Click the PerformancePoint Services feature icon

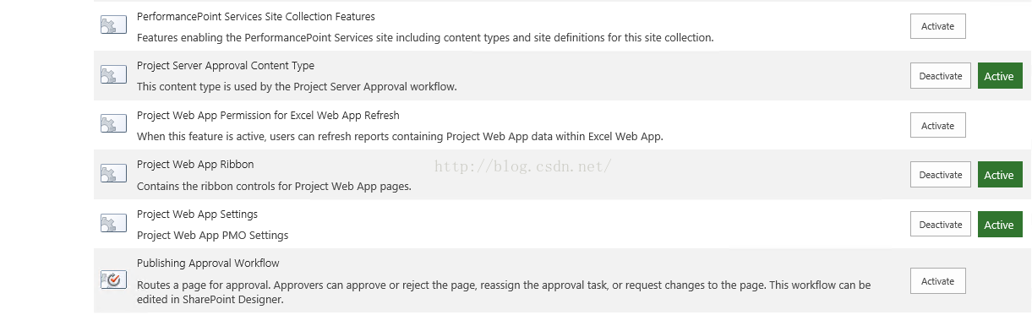[x=113, y=26]
